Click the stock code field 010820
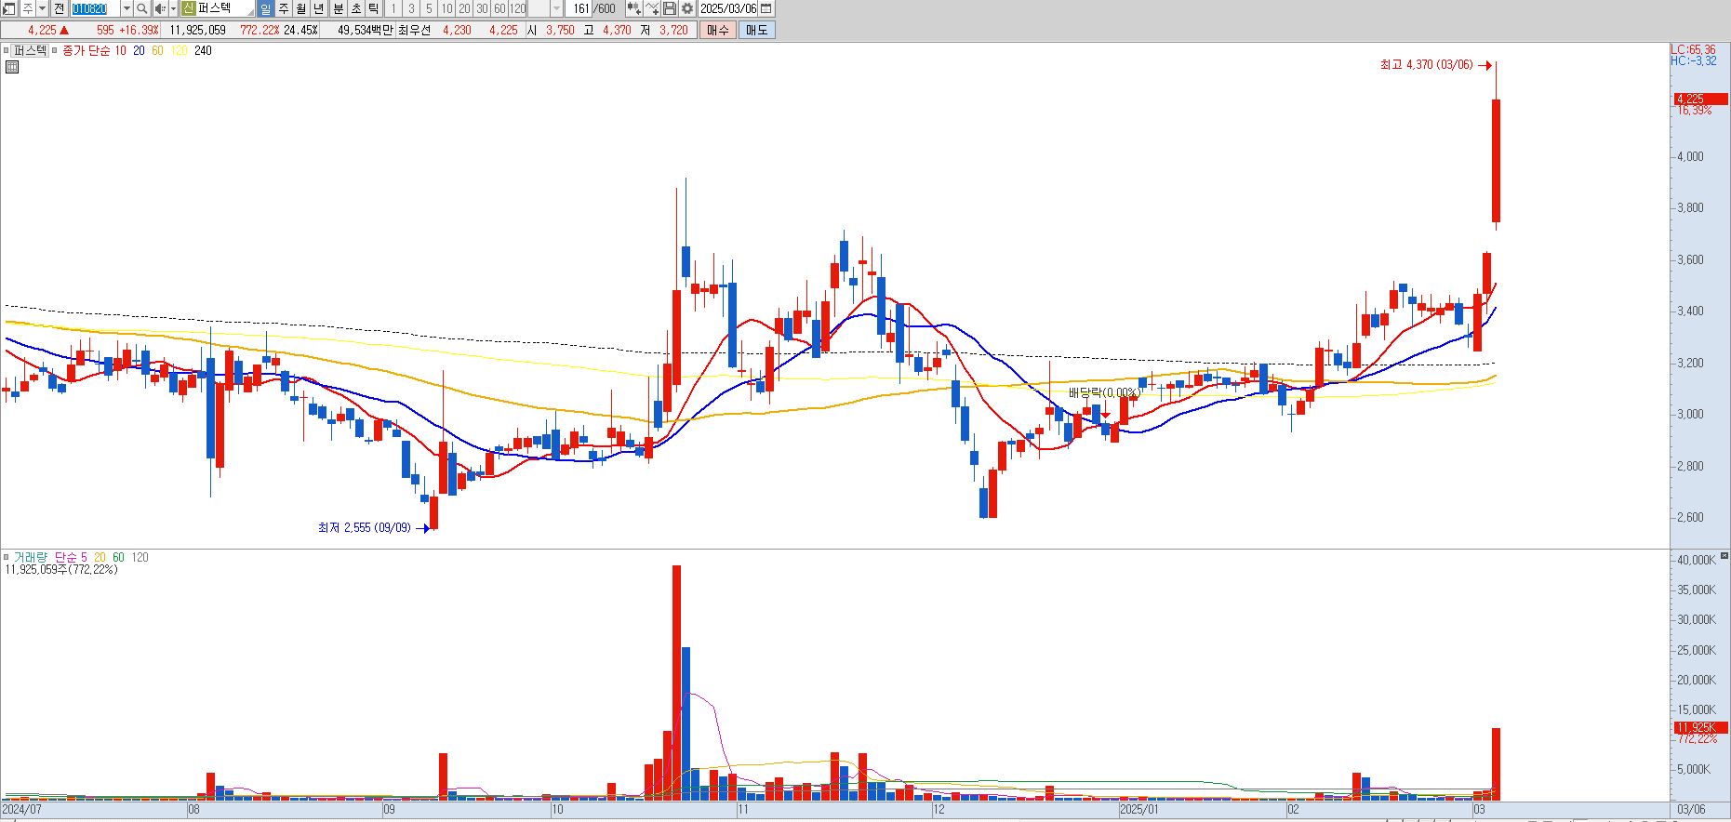1731x822 pixels. point(95,8)
